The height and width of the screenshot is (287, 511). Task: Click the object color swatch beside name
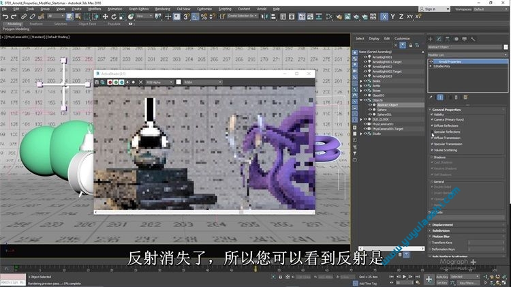506,47
